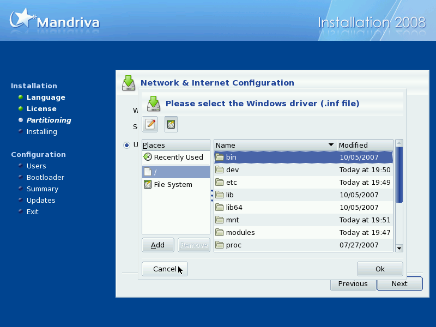Select File System in Places list
The image size is (436, 327).
[x=176, y=184]
